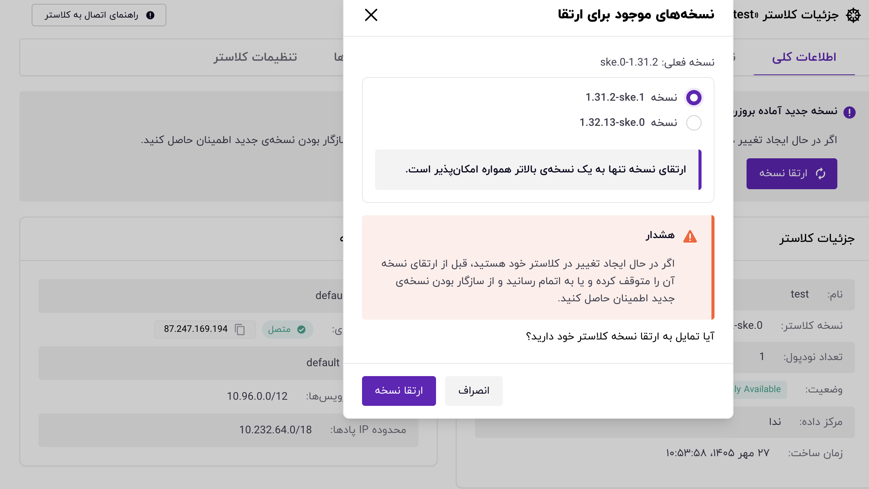
Task: Open راهنمای اتصال به کلاستر guide button
Action: click(99, 15)
